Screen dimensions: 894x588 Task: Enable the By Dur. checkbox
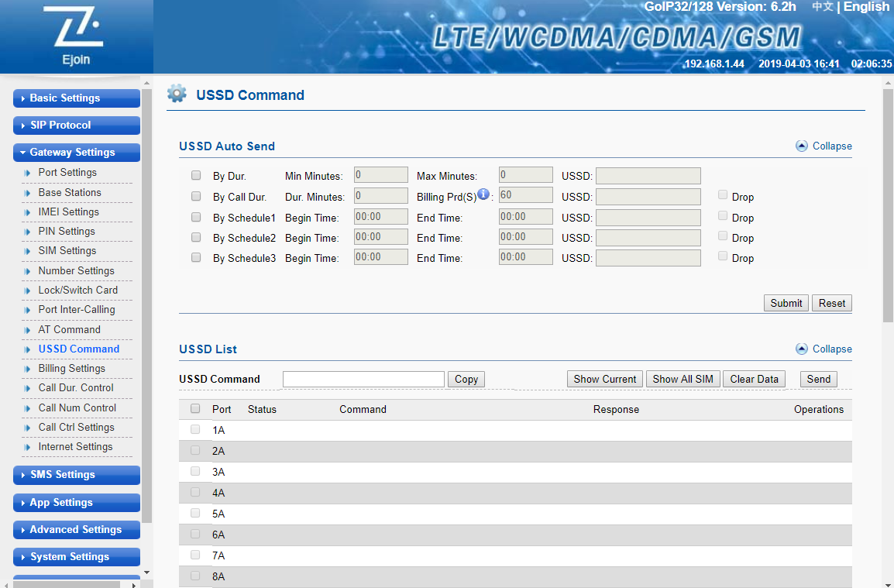coord(196,176)
